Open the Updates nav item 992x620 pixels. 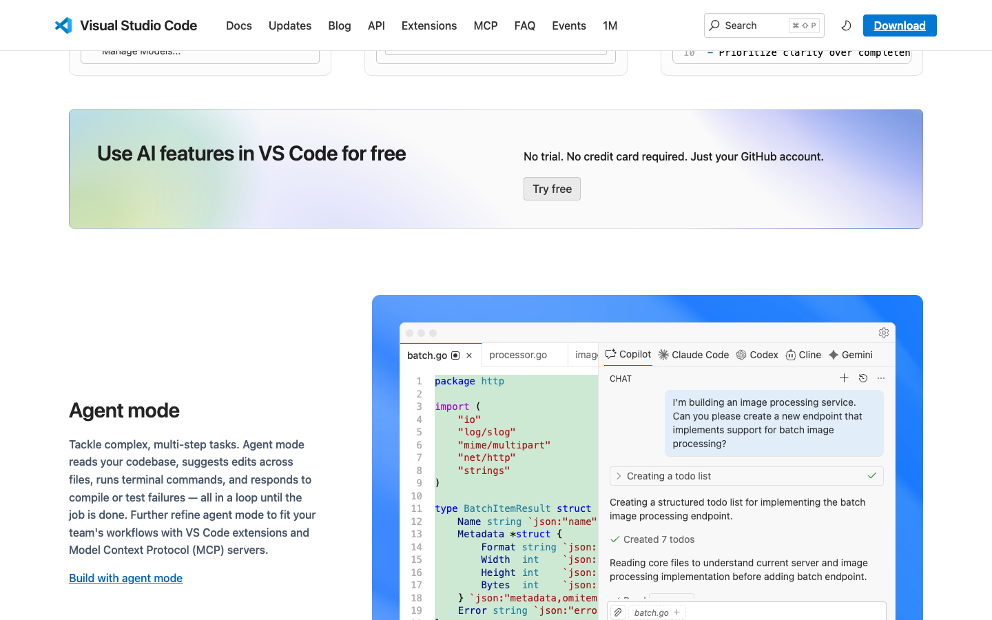[290, 25]
